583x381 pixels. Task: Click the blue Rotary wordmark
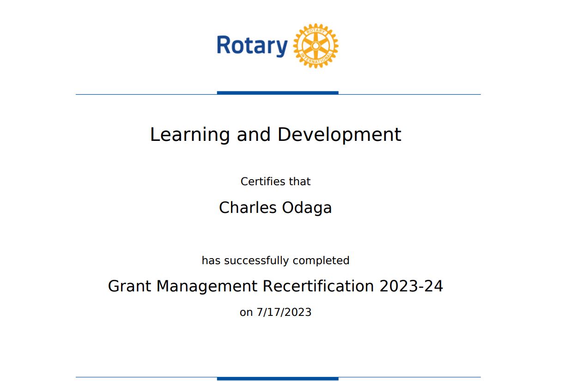point(252,46)
